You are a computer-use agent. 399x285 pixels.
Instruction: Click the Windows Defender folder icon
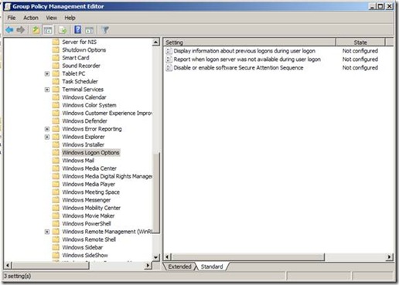tap(56, 120)
